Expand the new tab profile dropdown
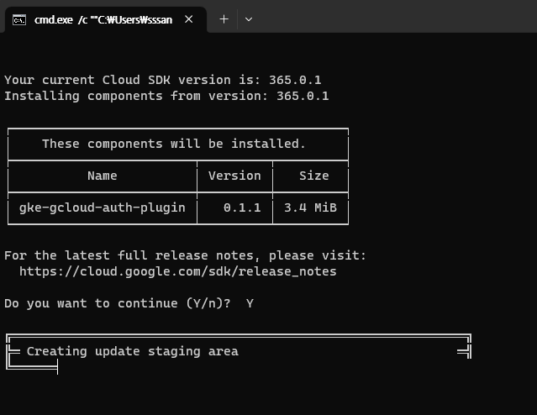537x415 pixels. tap(249, 19)
